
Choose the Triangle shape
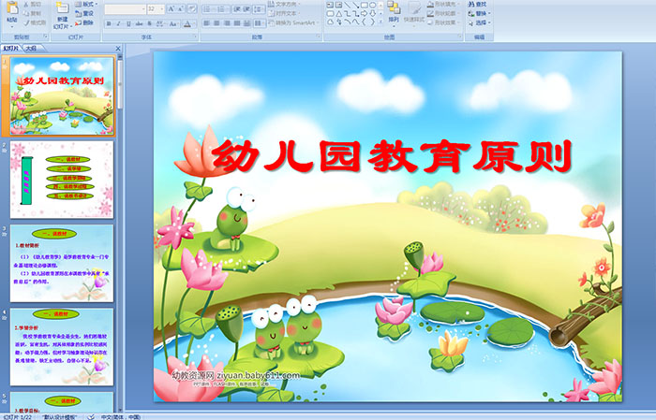point(338,14)
